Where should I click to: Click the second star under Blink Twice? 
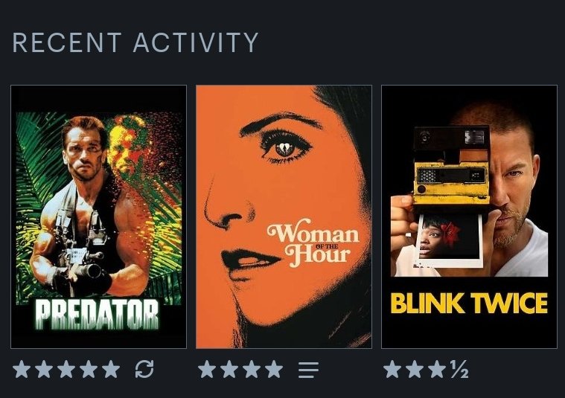[415, 369]
